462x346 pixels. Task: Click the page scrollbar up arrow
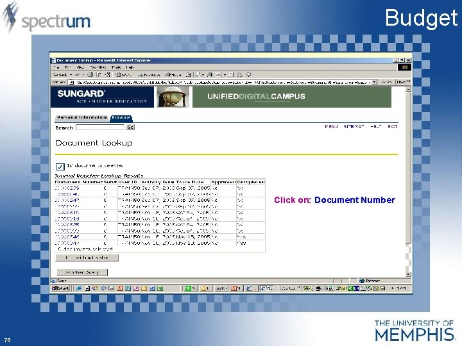(x=408, y=89)
